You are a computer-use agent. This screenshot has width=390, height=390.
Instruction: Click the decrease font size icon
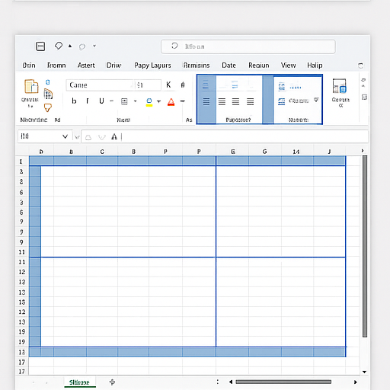(x=183, y=85)
